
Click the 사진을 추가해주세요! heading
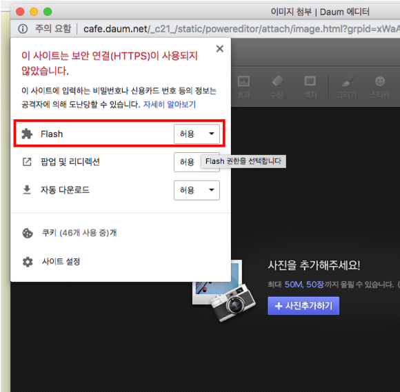click(314, 265)
